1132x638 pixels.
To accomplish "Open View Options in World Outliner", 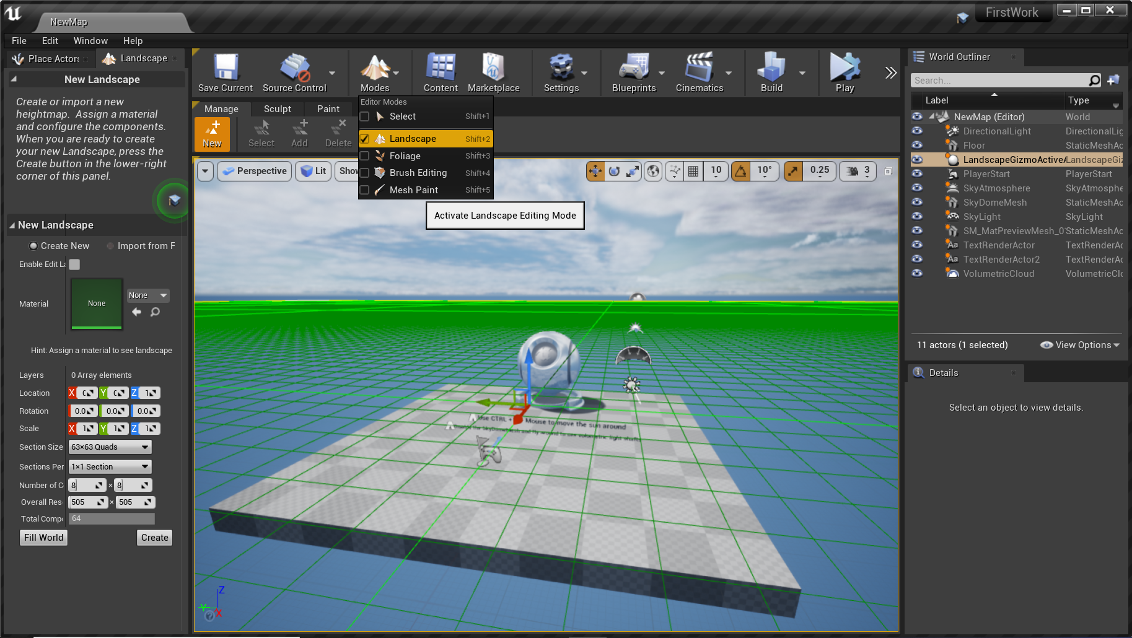I will point(1080,345).
